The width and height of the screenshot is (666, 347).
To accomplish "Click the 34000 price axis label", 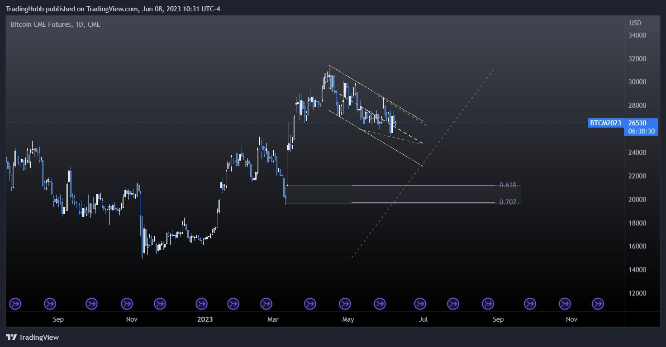I will pyautogui.click(x=637, y=35).
